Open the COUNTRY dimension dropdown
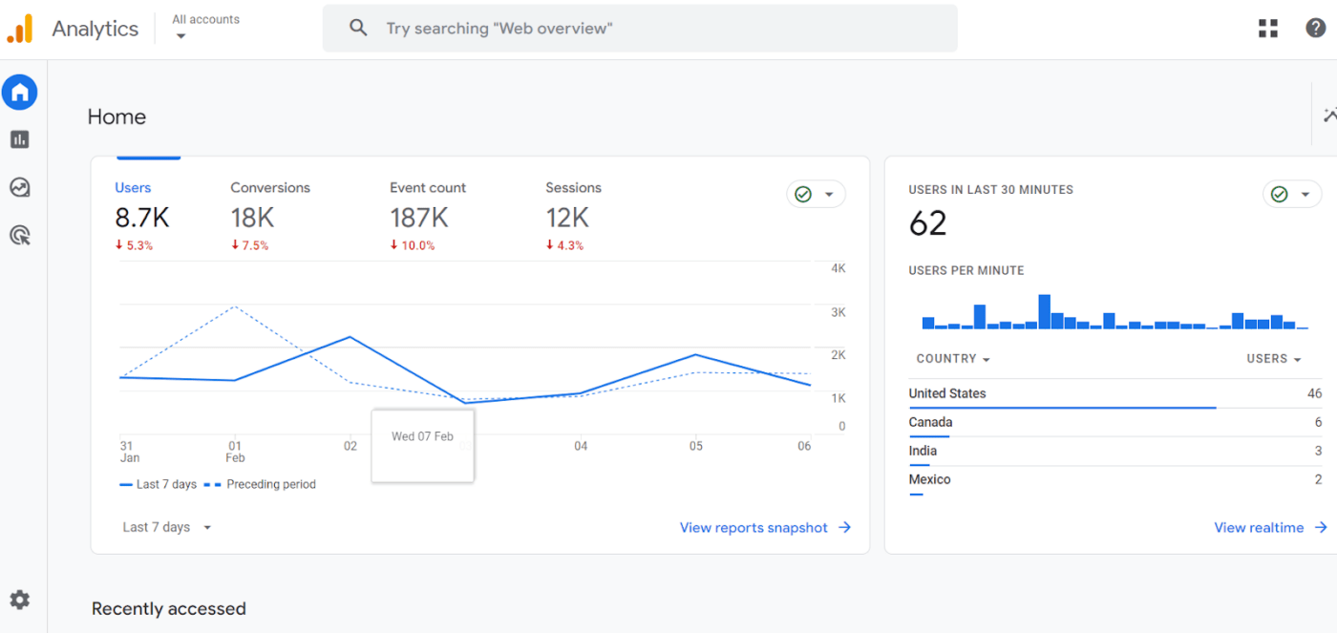Image resolution: width=1337 pixels, height=633 pixels. (x=953, y=359)
